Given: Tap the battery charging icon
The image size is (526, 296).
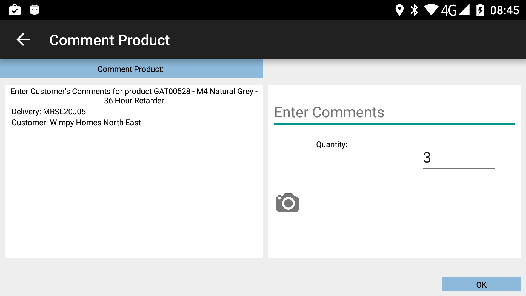Looking at the screenshot, I should click(480, 10).
